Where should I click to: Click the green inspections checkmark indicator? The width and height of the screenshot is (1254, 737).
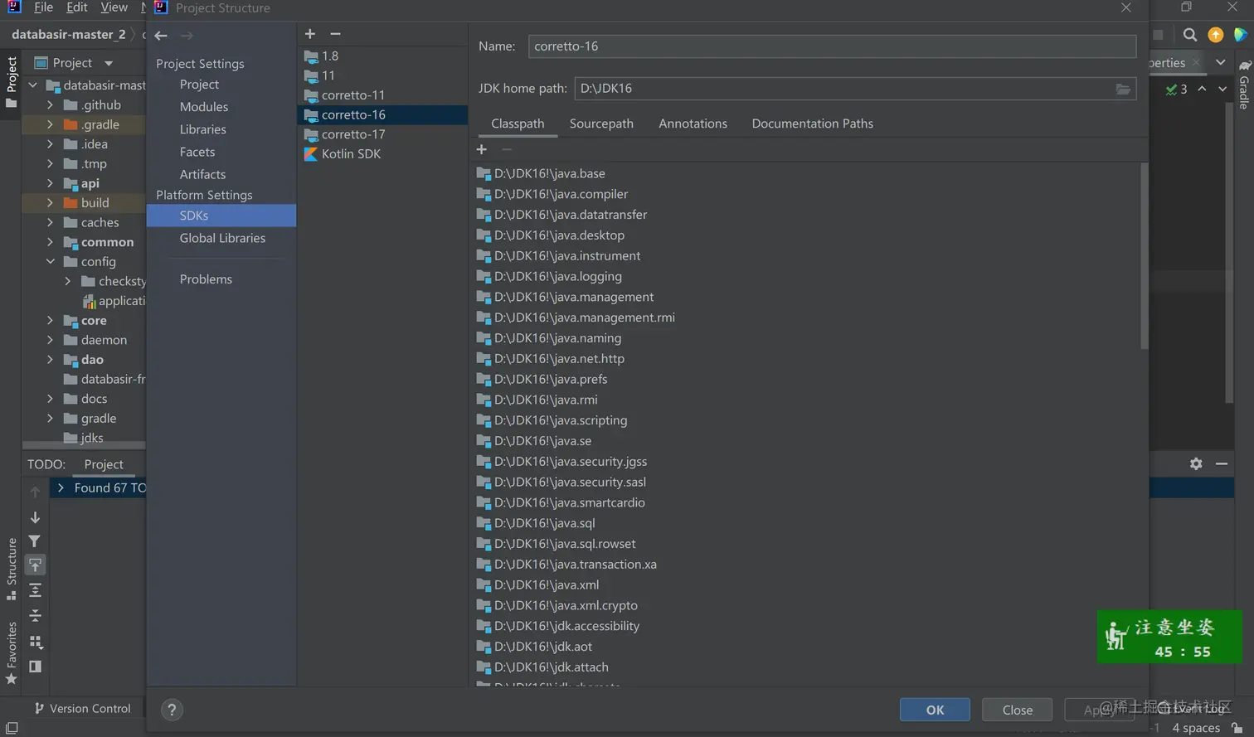1176,90
